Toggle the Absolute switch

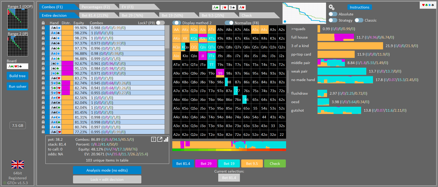[333, 14]
